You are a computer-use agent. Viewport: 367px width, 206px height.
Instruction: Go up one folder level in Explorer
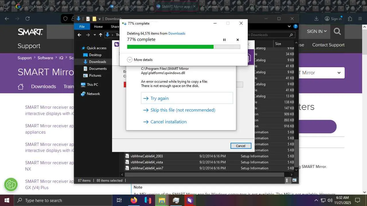click(x=100, y=35)
